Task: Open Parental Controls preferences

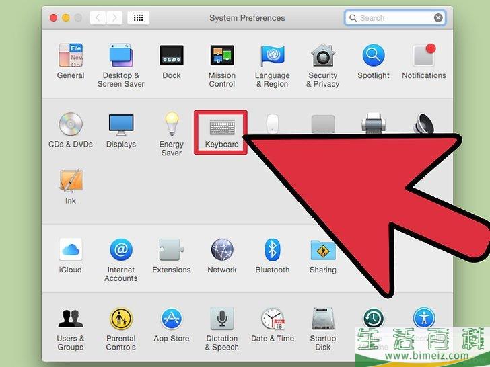Action: click(x=121, y=329)
